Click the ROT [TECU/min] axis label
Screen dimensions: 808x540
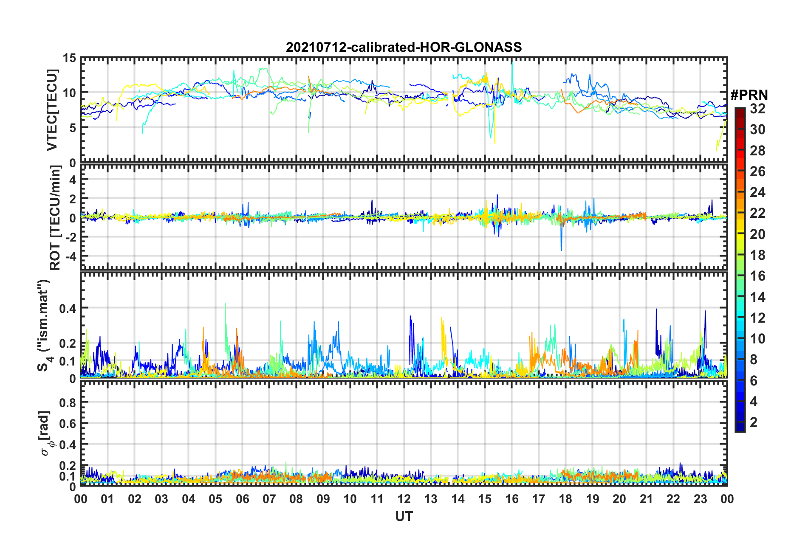[55, 218]
